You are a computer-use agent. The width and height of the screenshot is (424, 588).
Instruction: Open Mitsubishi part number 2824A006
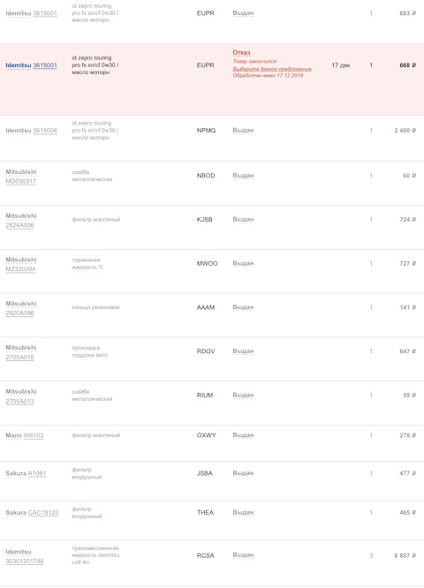pos(19,225)
